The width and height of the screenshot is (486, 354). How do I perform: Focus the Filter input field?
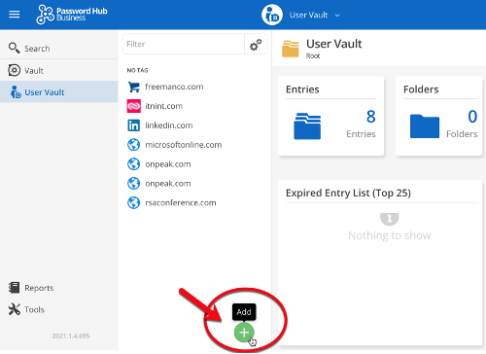184,44
